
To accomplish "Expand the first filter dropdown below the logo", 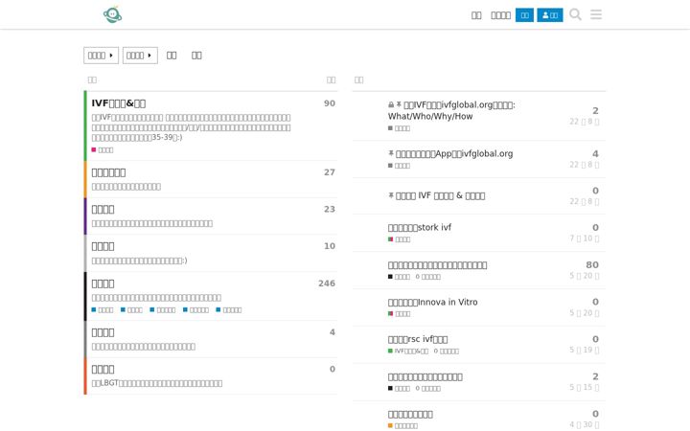I will coord(101,56).
